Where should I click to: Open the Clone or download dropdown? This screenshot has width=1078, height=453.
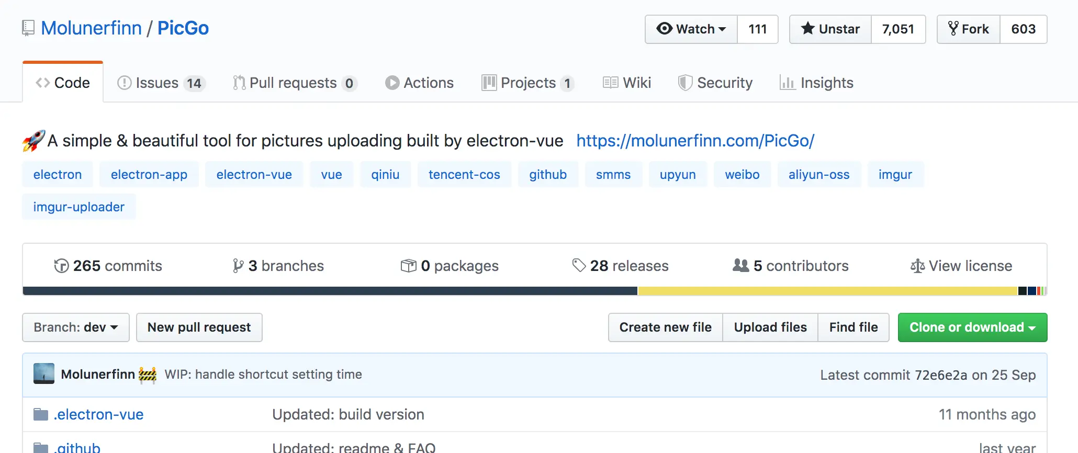[x=972, y=327]
